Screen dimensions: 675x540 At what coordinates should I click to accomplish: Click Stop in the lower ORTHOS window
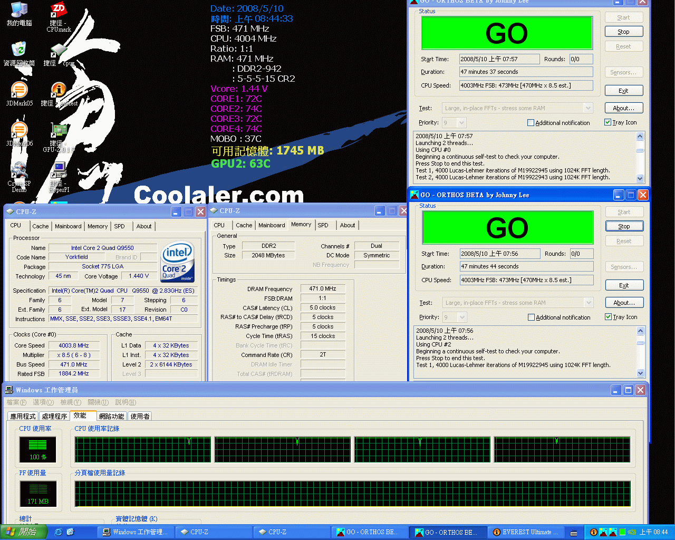coord(624,226)
